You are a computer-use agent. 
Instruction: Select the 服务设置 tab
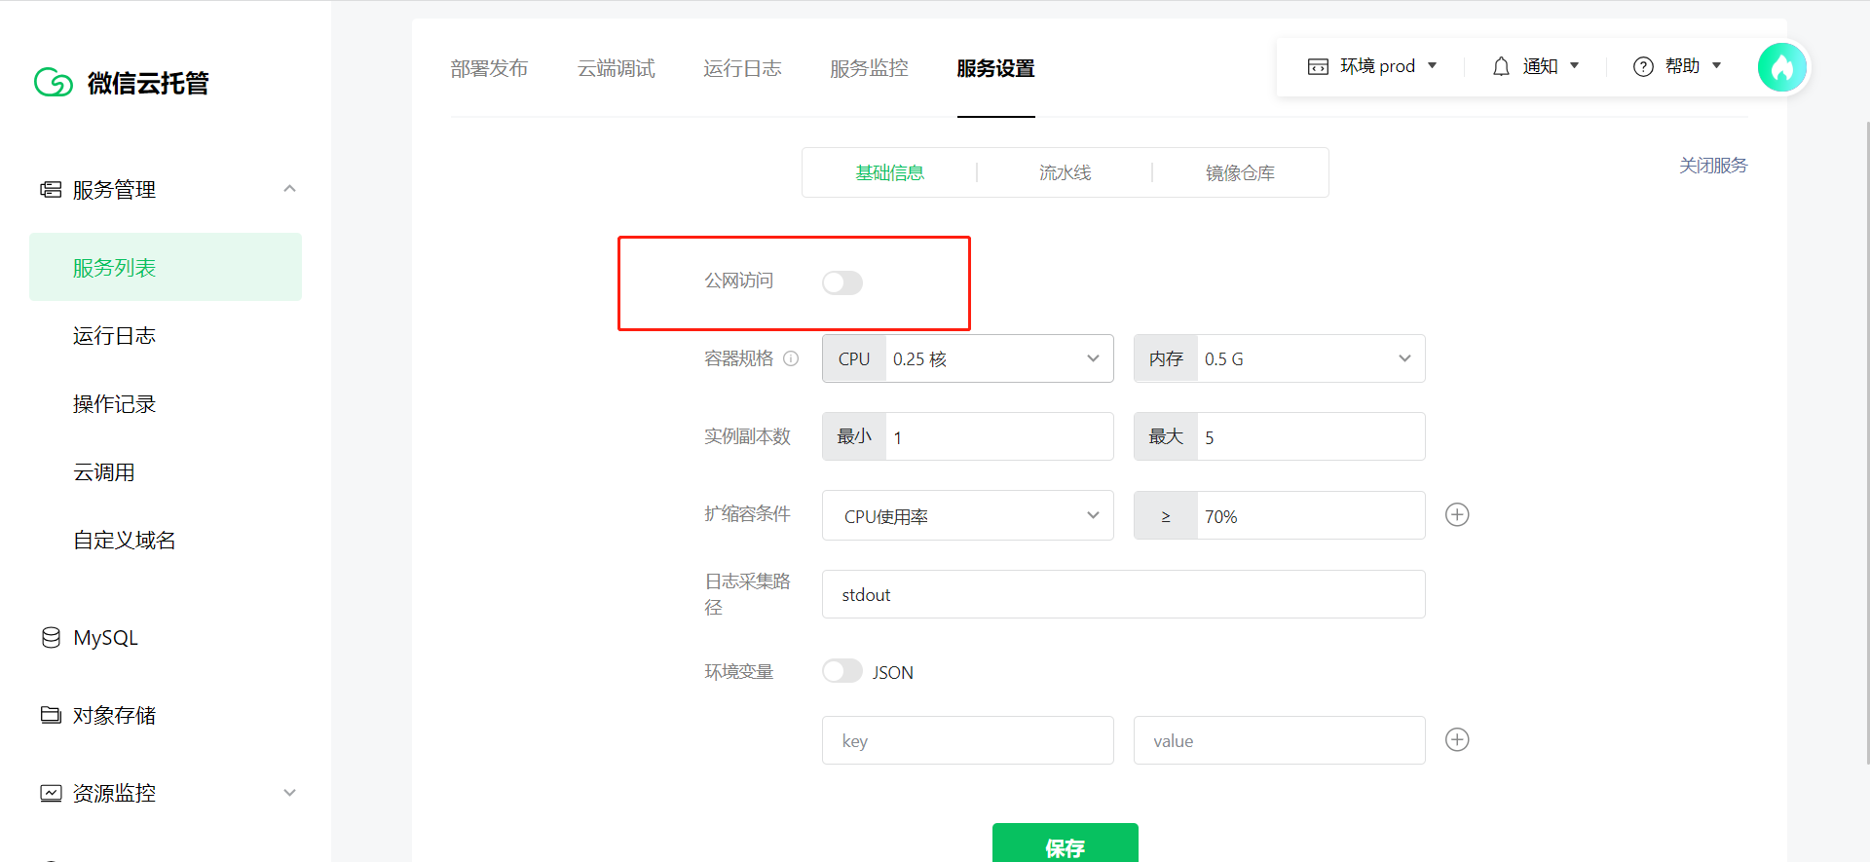click(x=995, y=68)
